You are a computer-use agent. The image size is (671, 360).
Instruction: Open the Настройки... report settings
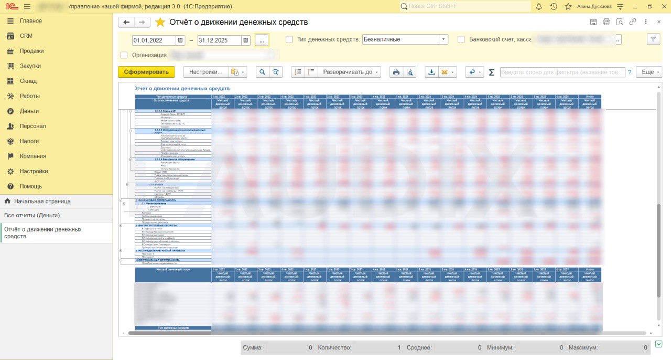[x=206, y=72]
